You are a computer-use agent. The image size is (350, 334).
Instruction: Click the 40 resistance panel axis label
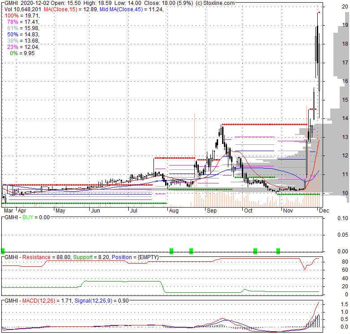pyautogui.click(x=345, y=278)
